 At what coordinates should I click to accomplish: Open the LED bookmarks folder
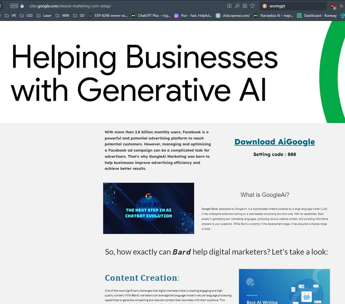(x=26, y=16)
